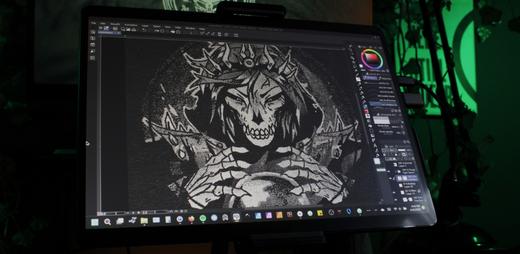Open Windows taskbar search
520x254 pixels.
coord(107,221)
